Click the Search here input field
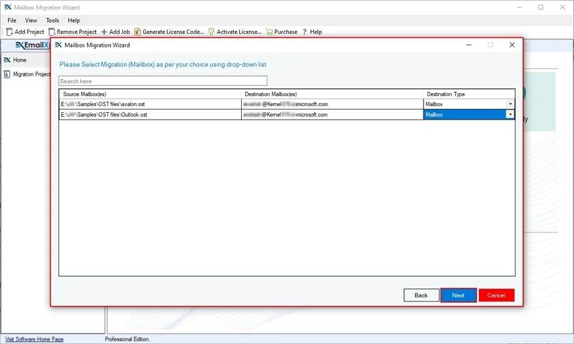The height and width of the screenshot is (344, 574). click(163, 81)
